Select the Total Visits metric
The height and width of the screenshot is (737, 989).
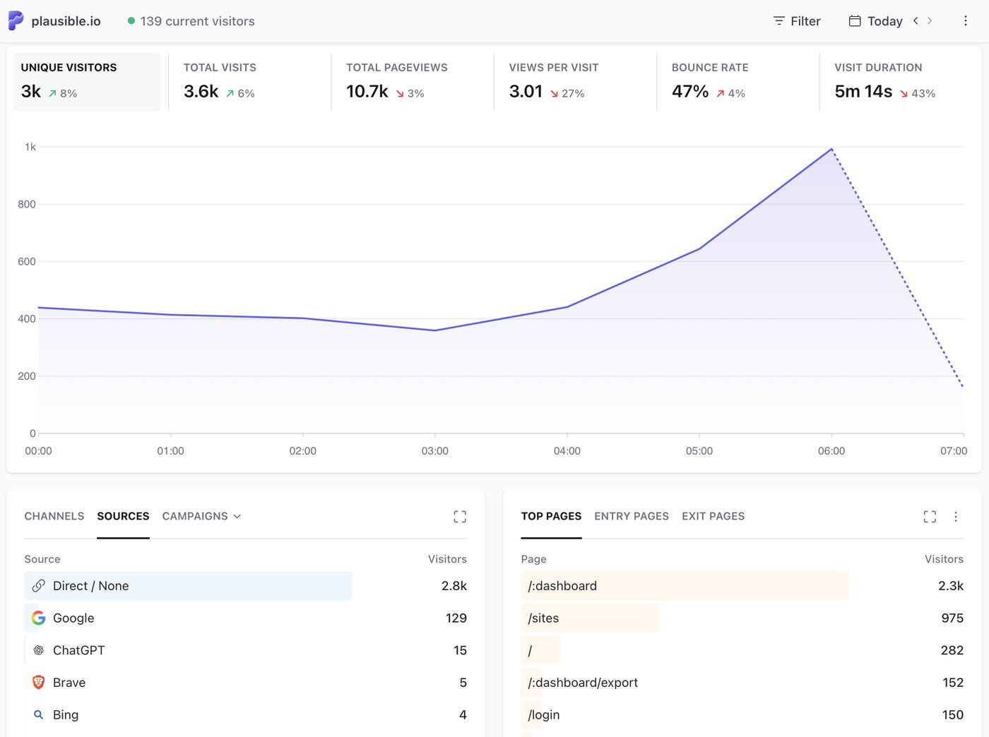pyautogui.click(x=249, y=82)
